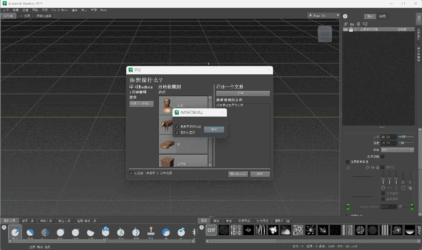Select the Sculpt tool icon
This screenshot has width=422, height=250.
pos(15,232)
